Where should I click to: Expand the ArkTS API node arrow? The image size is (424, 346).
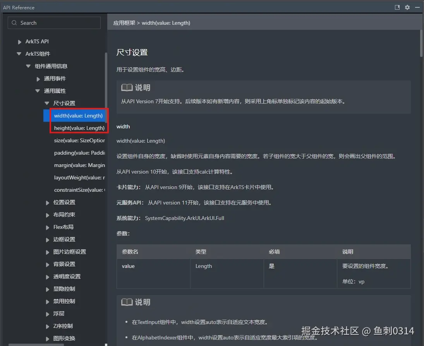pyautogui.click(x=19, y=42)
